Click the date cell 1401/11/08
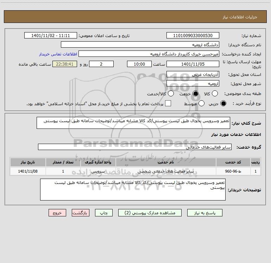Image resolution: width=271 pixels, height=263 pixels. (x=28, y=171)
